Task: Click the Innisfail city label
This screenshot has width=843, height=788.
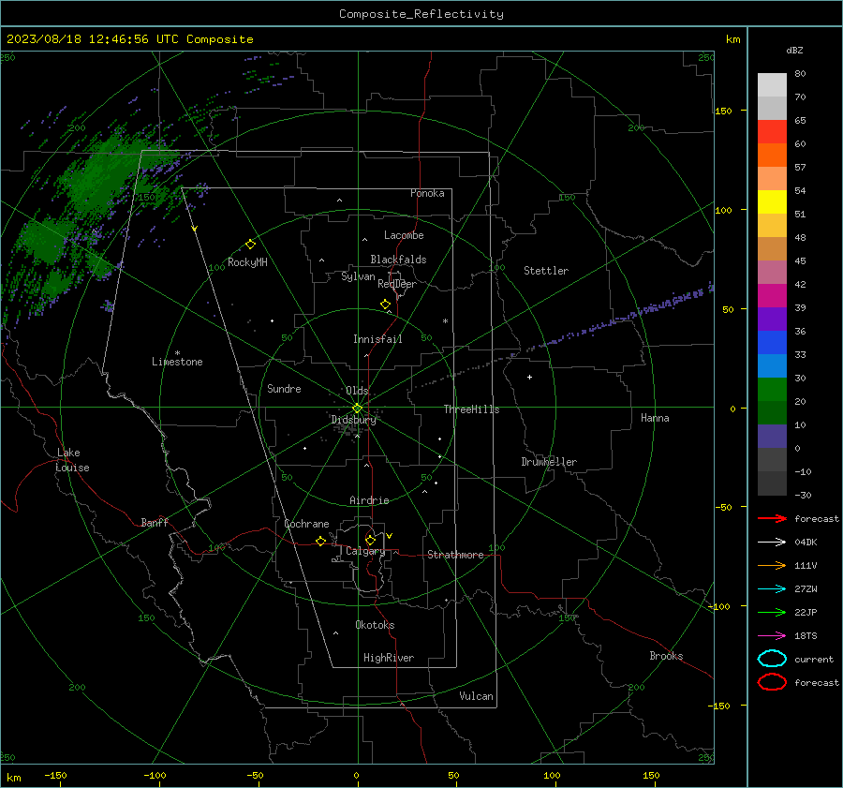Action: pos(377,339)
